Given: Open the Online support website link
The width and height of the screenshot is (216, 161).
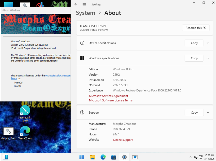Looking at the screenshot, I should click(123, 140).
